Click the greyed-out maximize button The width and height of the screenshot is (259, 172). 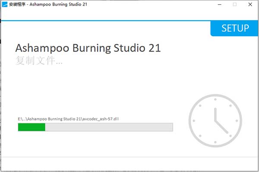pos(235,4)
